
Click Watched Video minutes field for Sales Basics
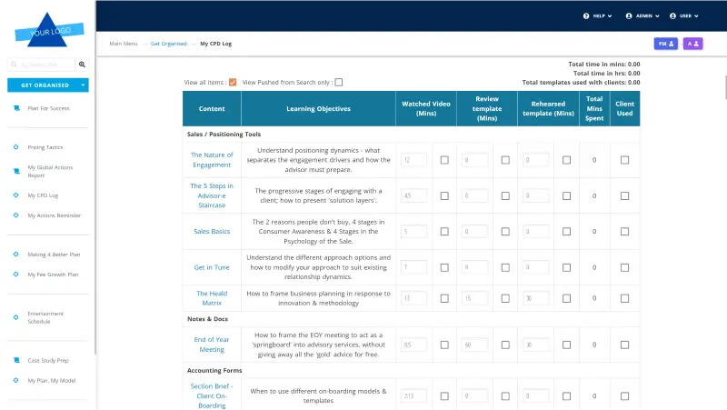click(413, 231)
